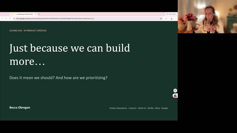This screenshot has width=237, height=133.
Task: Click the presenter webcam video thumbnail
Action: (207, 17)
